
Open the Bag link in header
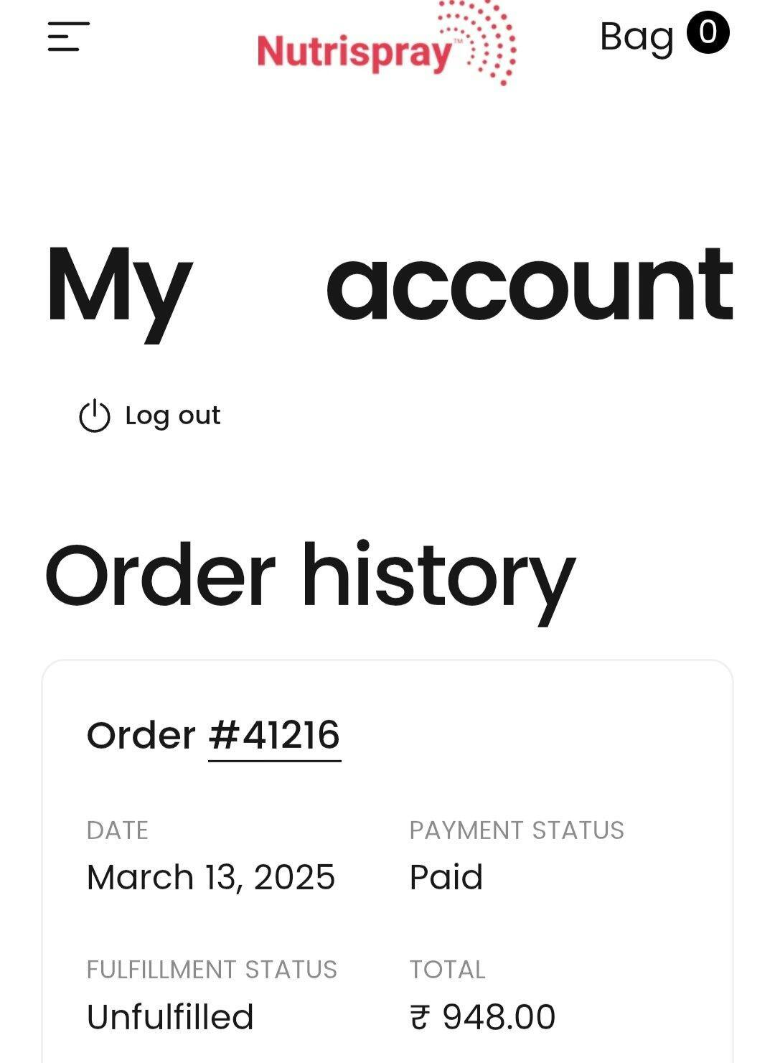tap(636, 37)
